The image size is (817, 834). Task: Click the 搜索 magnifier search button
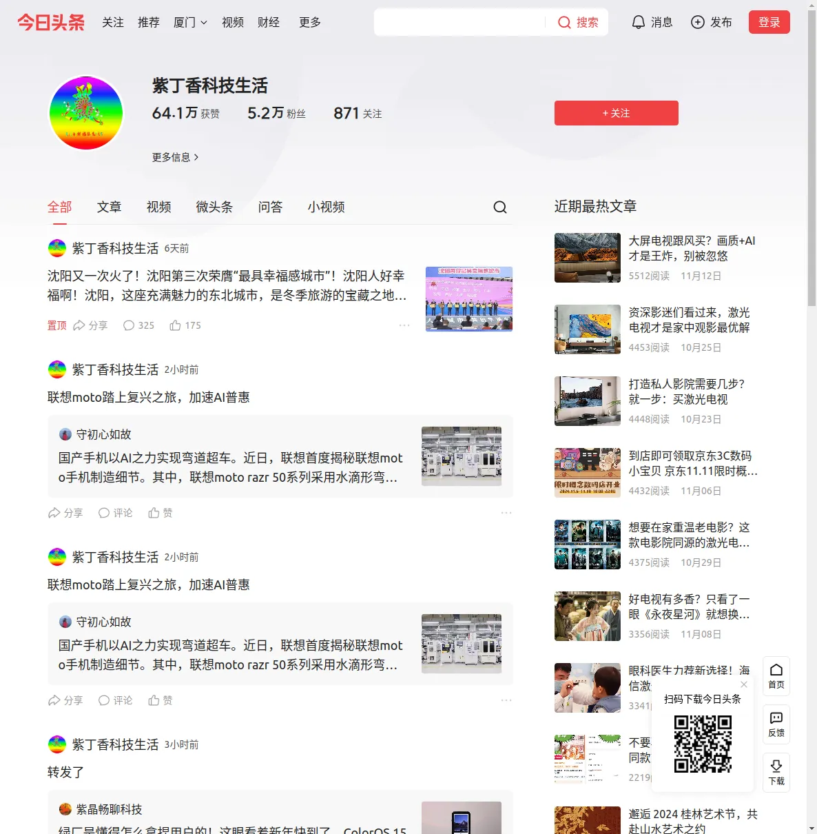577,22
